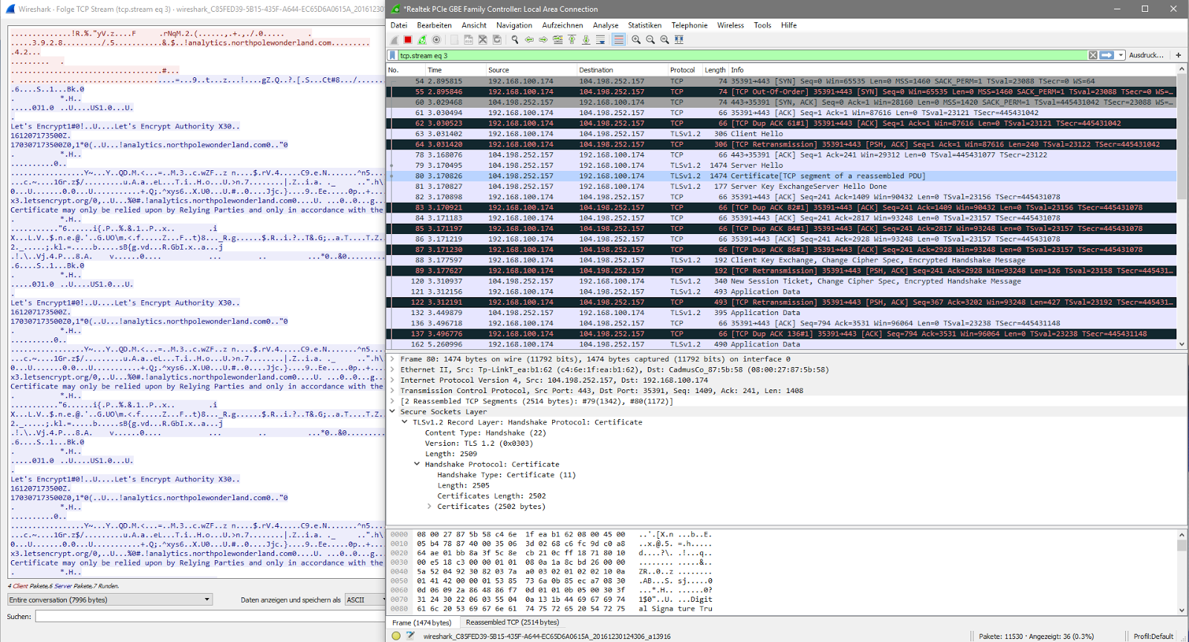This screenshot has height=642, width=1189.
Task: Toggle auto-scroll during live capture icon
Action: click(x=600, y=40)
